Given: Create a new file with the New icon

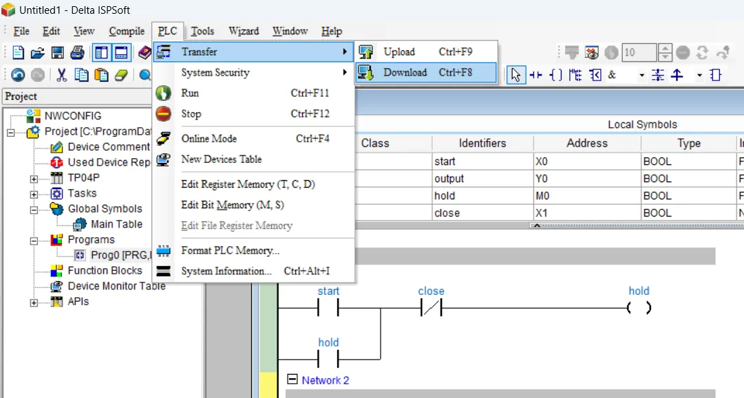Looking at the screenshot, I should pyautogui.click(x=18, y=53).
